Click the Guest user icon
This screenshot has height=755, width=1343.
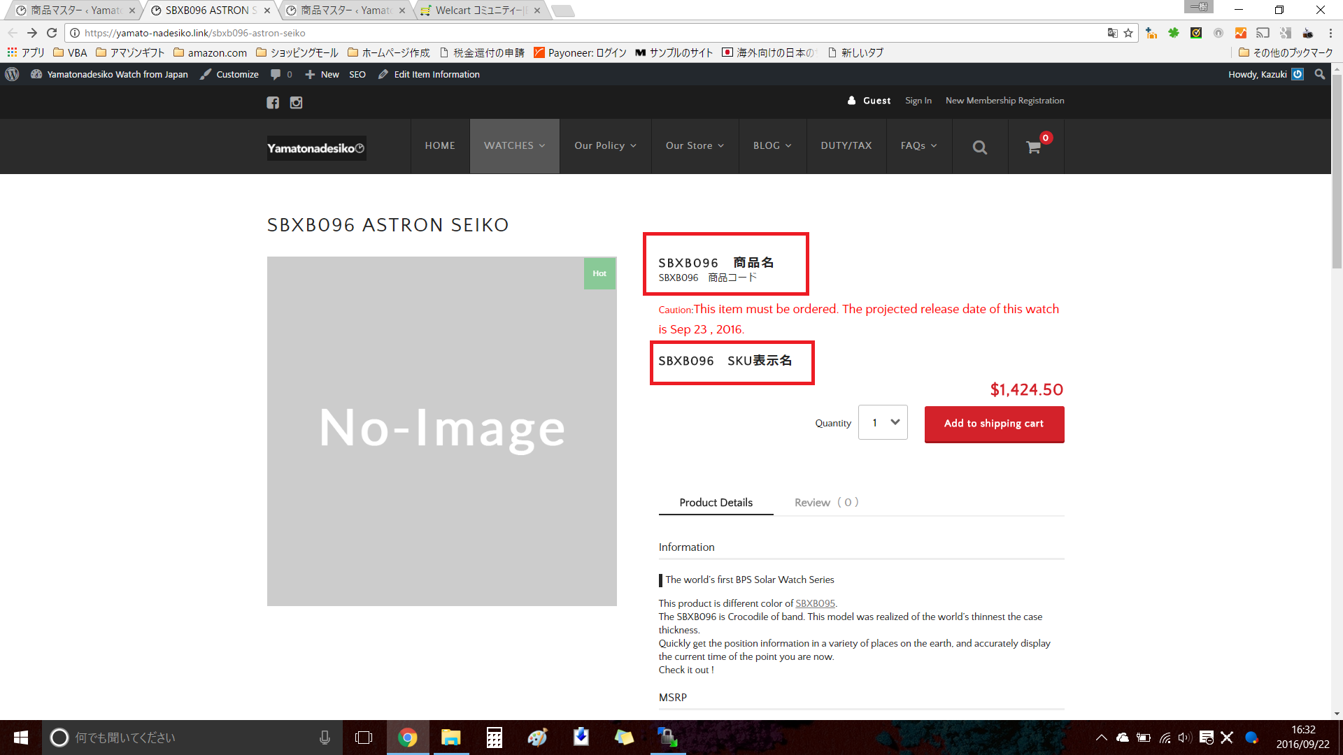(x=851, y=101)
